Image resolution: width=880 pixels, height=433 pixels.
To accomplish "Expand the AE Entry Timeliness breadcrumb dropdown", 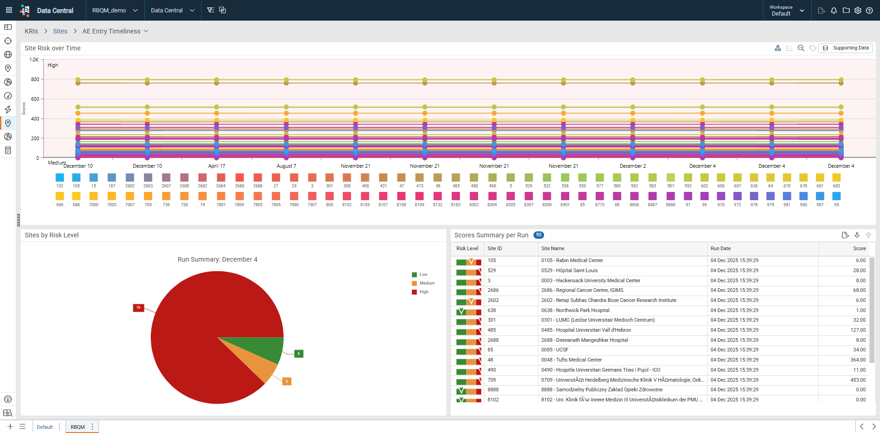I will click(x=146, y=31).
